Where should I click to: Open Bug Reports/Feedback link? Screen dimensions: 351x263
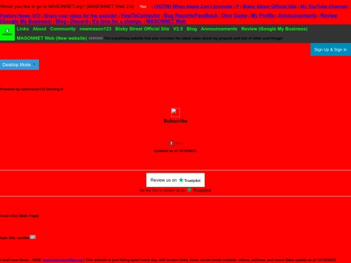tap(190, 16)
